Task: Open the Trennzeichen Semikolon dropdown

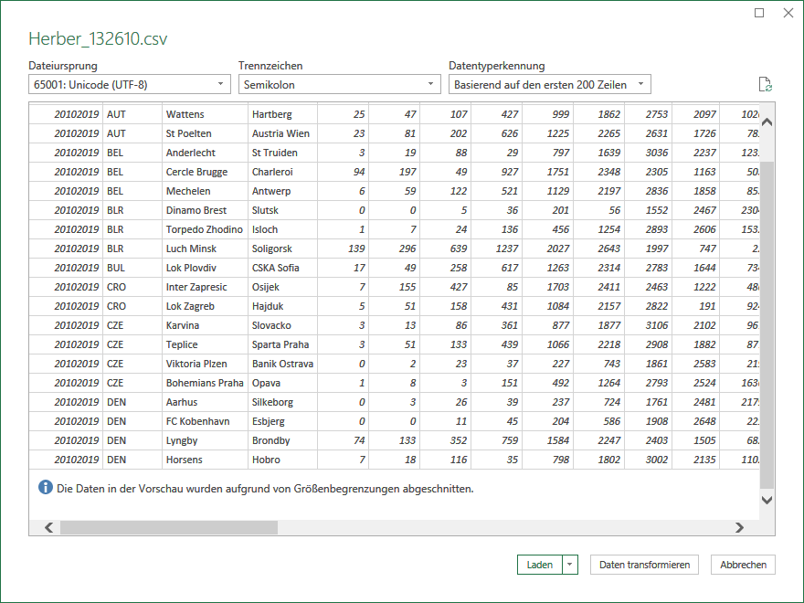Action: coord(340,85)
